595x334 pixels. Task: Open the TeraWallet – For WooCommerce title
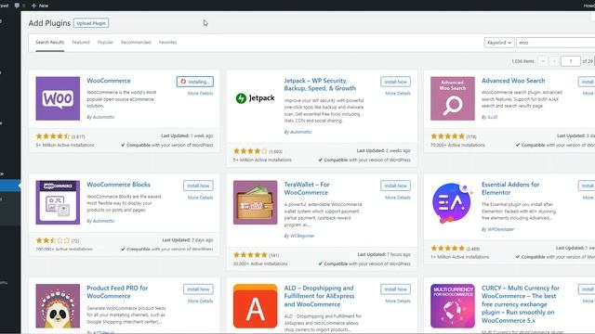pyautogui.click(x=307, y=188)
